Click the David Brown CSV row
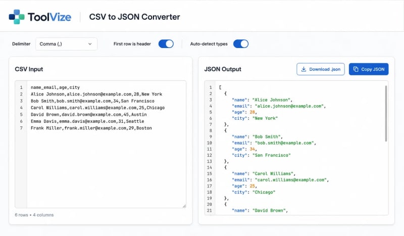Viewport: 404px width, 236px height. tap(89, 115)
